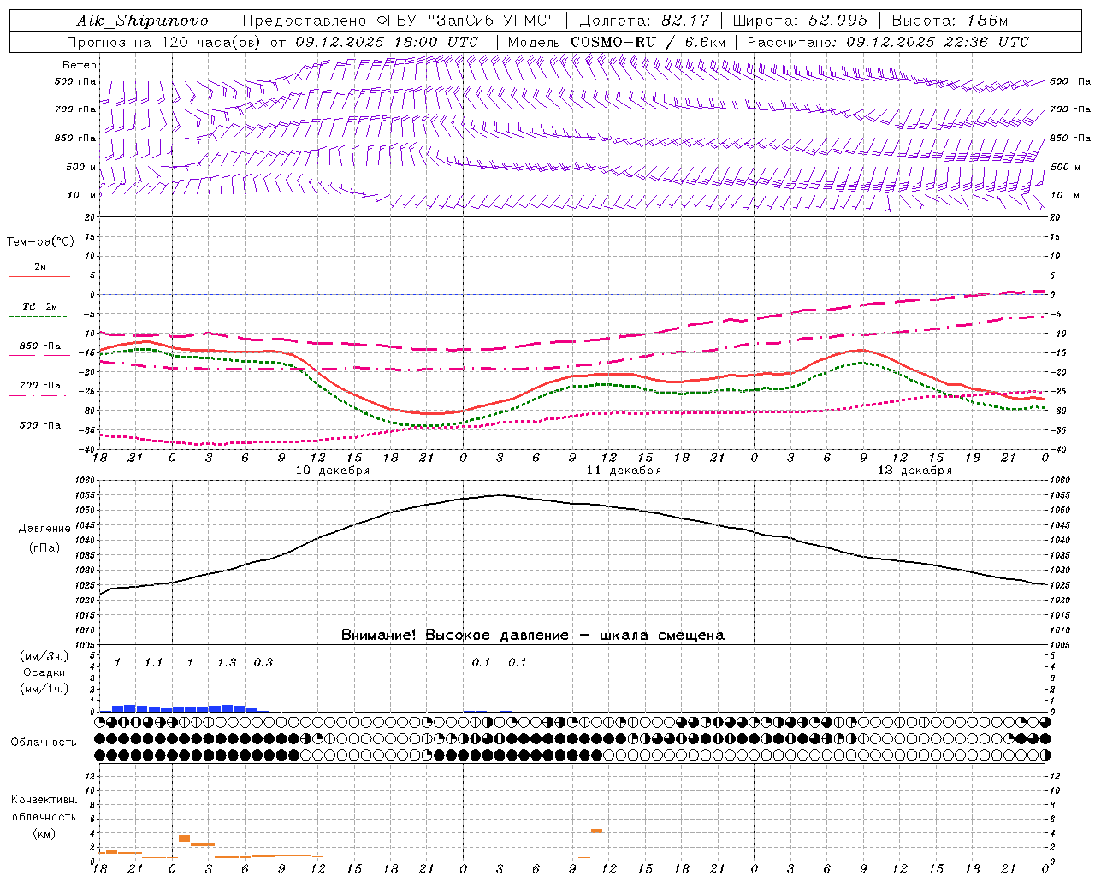Click the "Осадки" precipitation label
This screenshot has height=876, width=1095.
point(44,672)
